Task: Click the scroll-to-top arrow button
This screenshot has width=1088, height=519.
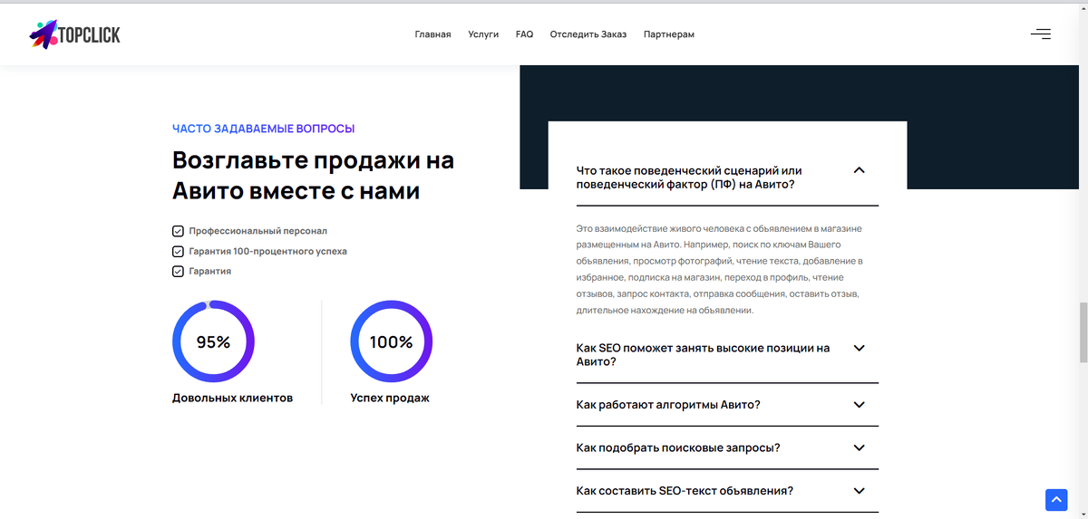Action: pos(1055,499)
